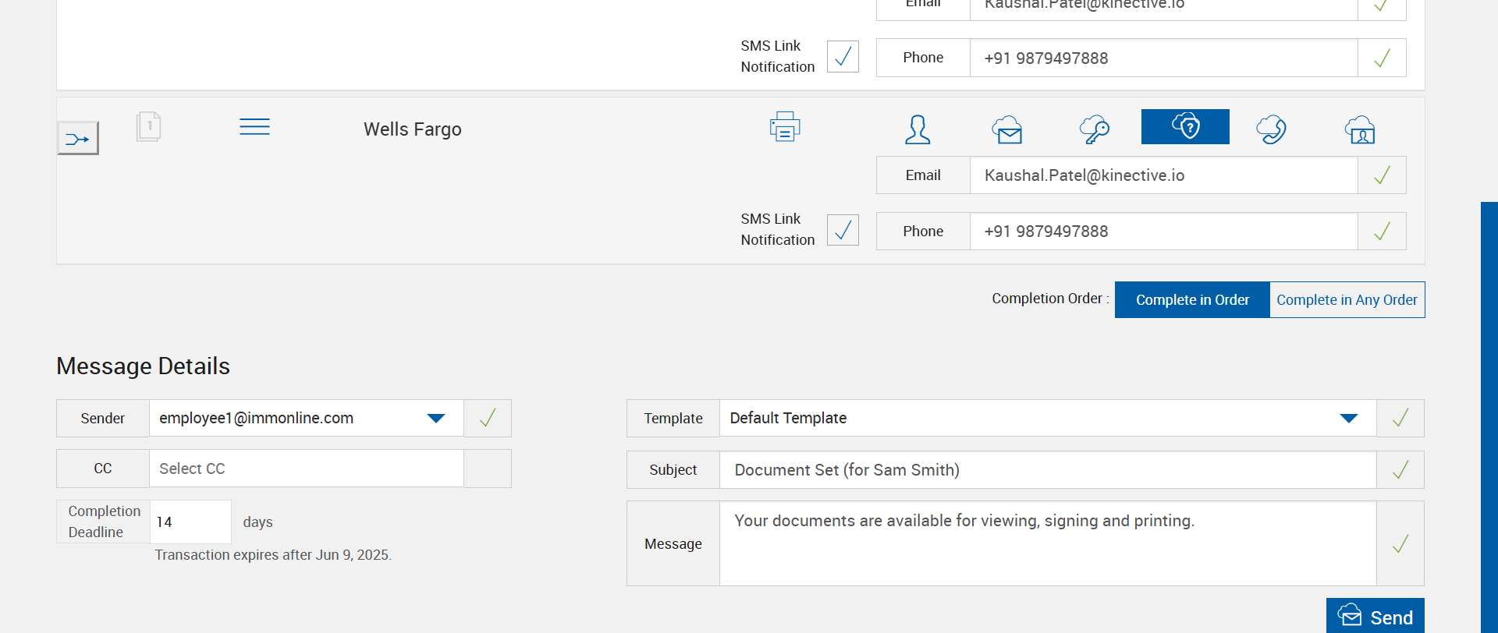Viewport: 1498px width, 633px height.
Task: Select the person silhouette signer icon
Action: 918,129
